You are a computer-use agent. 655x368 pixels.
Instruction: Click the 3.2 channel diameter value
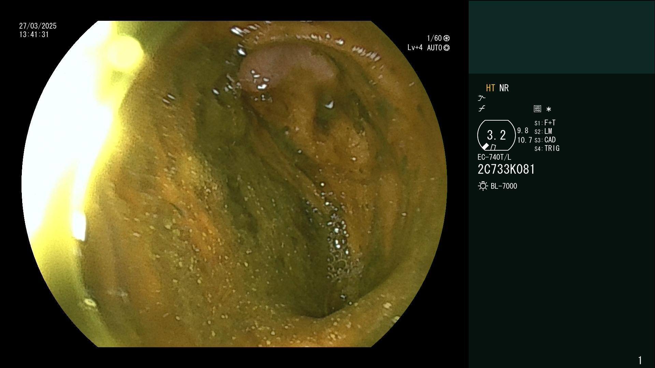pyautogui.click(x=496, y=135)
